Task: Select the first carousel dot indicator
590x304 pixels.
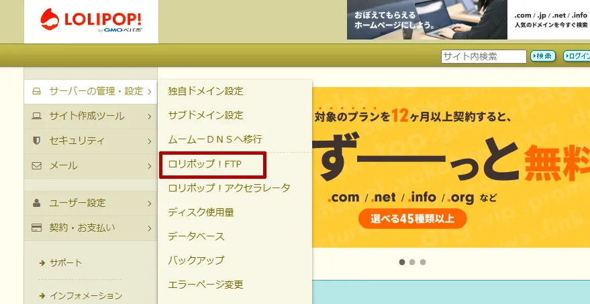Action: (x=402, y=262)
